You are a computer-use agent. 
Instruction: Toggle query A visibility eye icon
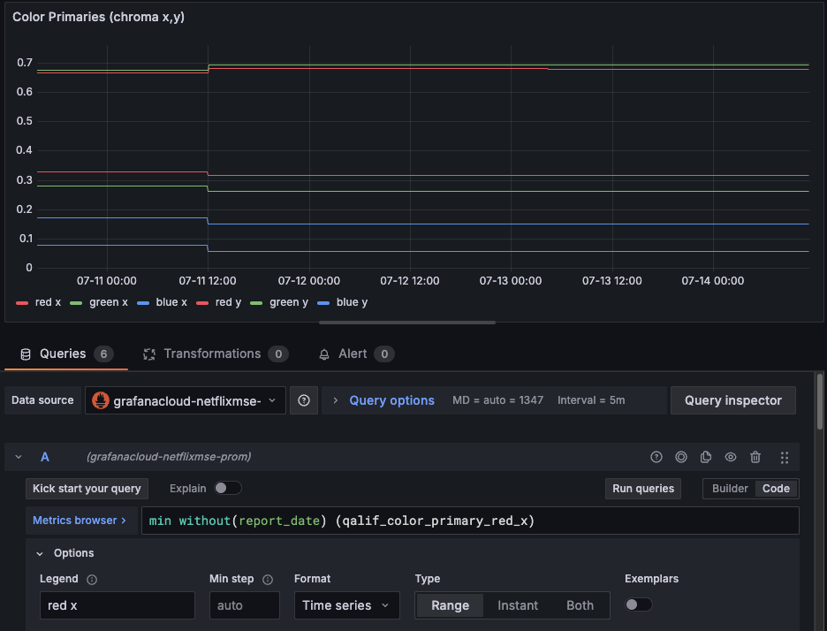tap(731, 458)
